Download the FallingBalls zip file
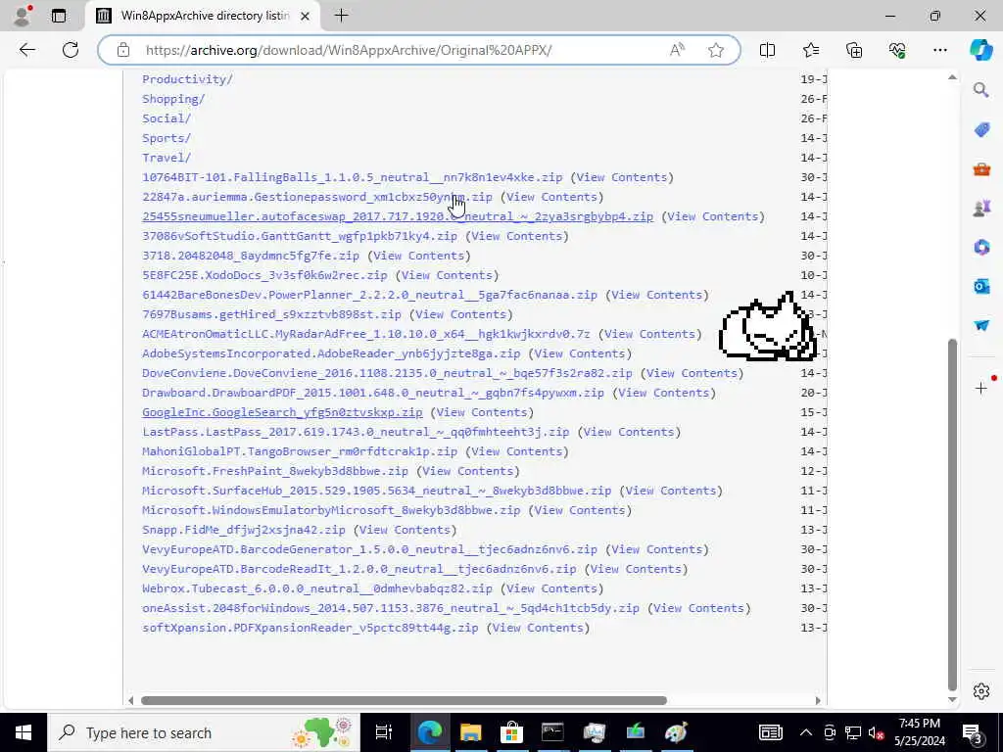The width and height of the screenshot is (1003, 752). click(353, 177)
